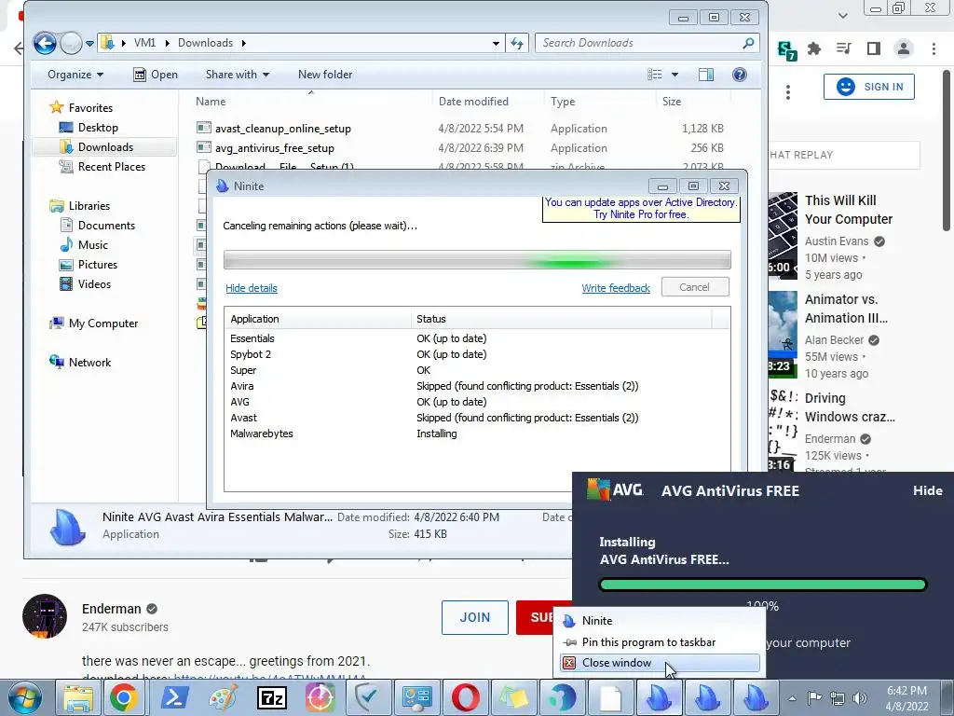
Task: Toggle Chrome's side panel
Action: tap(874, 48)
